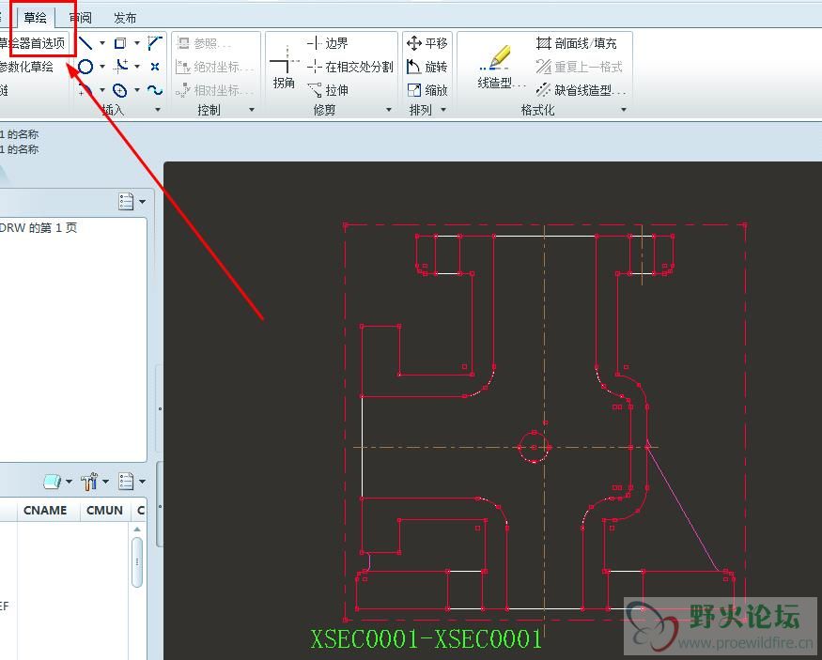Click the XSEC0001-XSEC0001 view label
The width and height of the screenshot is (822, 660).
point(426,639)
